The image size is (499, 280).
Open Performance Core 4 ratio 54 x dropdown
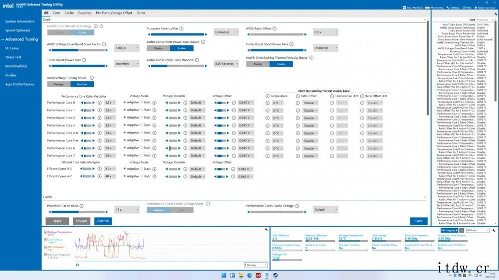[110, 133]
